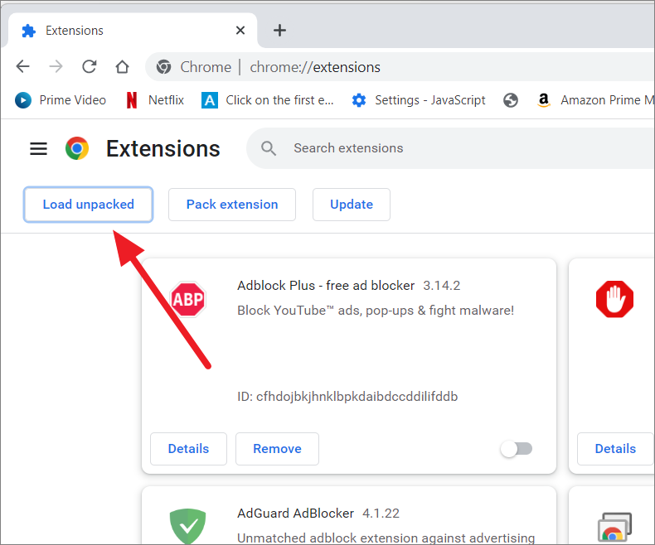Screen dimensions: 655x545
Task: Click the Adblock Plus version 3.14.2
Action: pos(442,286)
